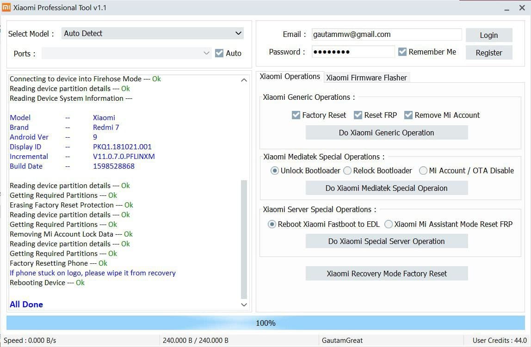Click the 100% progress bar
531x347 pixels.
tap(265, 323)
